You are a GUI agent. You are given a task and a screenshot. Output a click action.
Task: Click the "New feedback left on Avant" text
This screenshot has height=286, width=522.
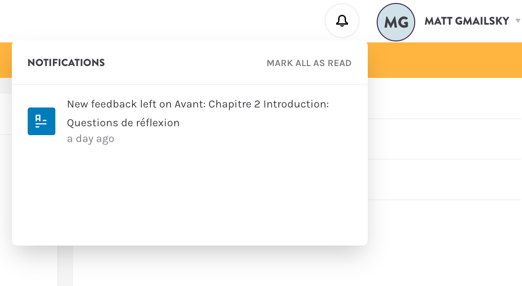136,104
